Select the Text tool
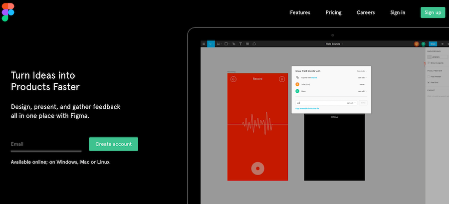 pyautogui.click(x=240, y=44)
